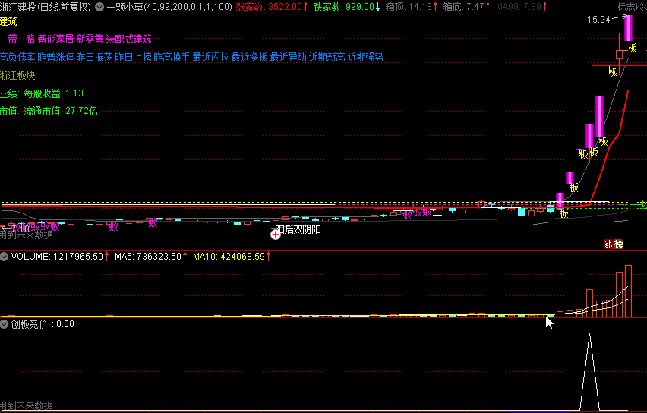Click the 创板竞价: 0.00 readout
The image size is (647, 413).
43,324
